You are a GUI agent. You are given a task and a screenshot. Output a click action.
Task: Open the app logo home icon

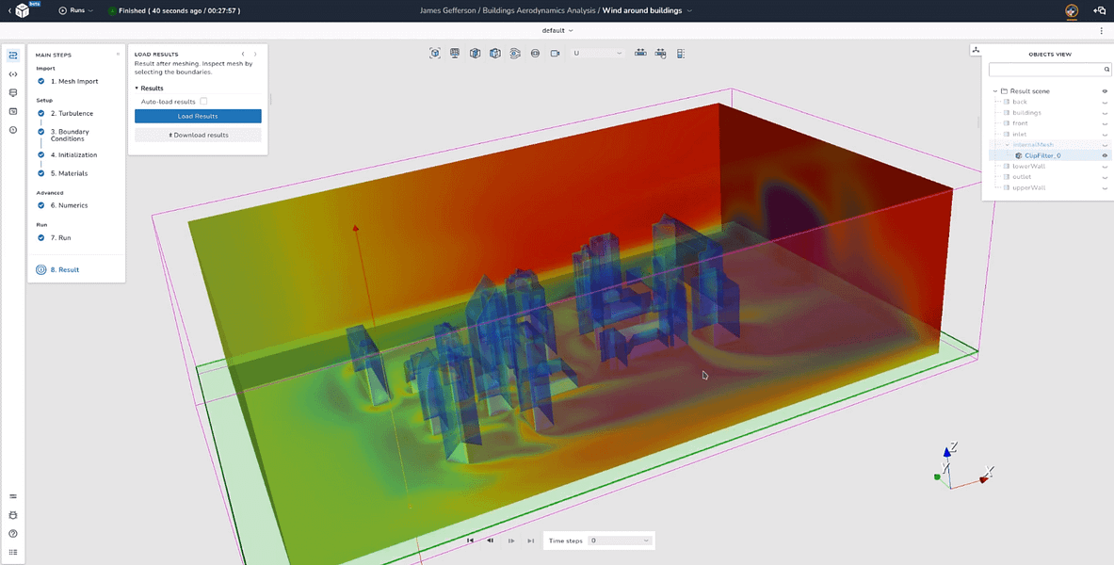(22, 10)
